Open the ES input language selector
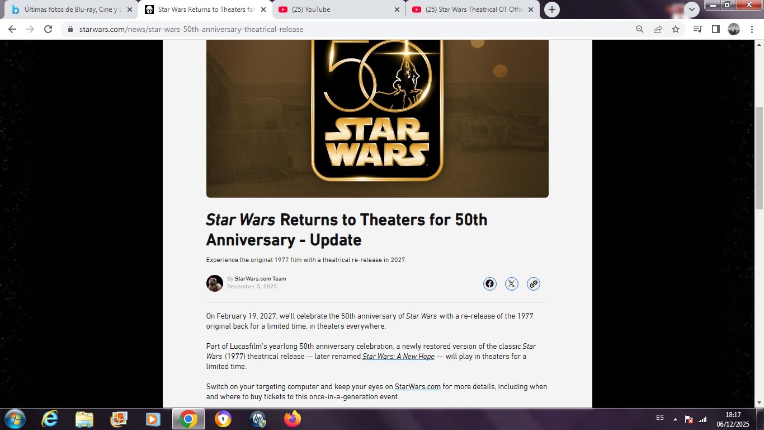 [x=660, y=418]
